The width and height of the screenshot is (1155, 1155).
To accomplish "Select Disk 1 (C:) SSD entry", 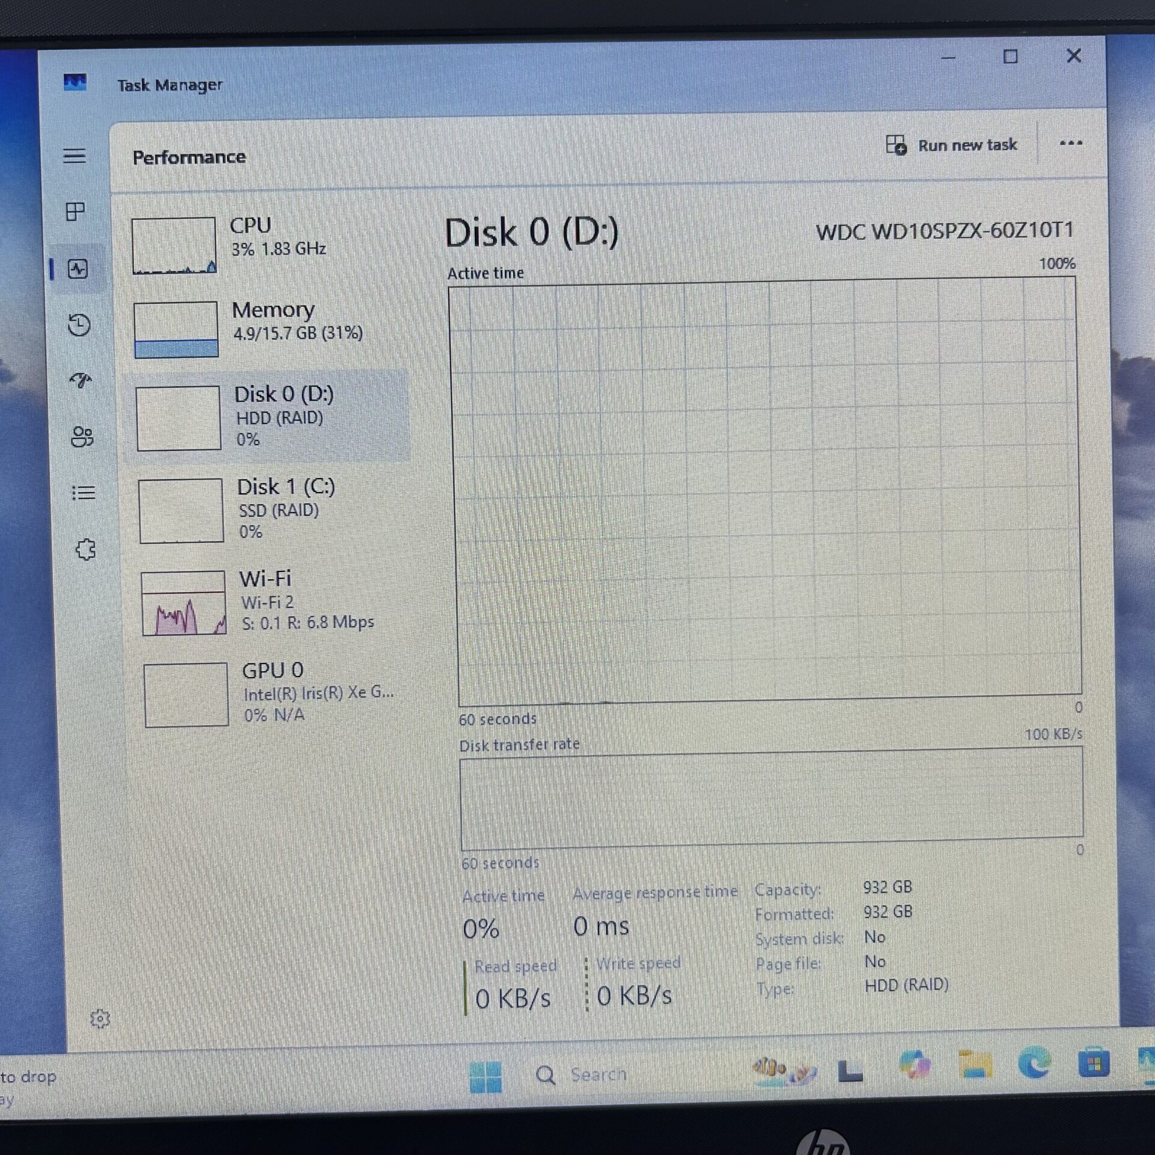I will pyautogui.click(x=271, y=510).
